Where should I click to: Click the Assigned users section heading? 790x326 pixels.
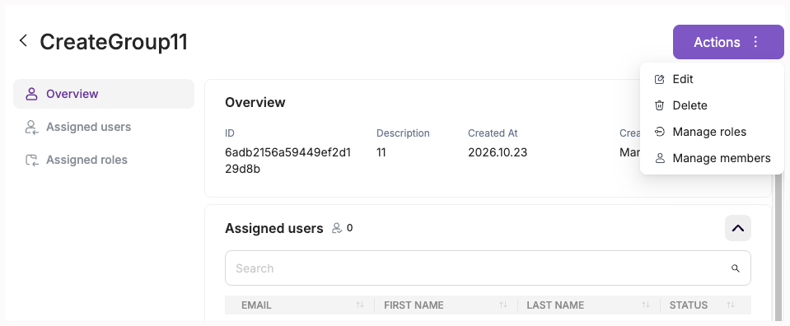274,228
